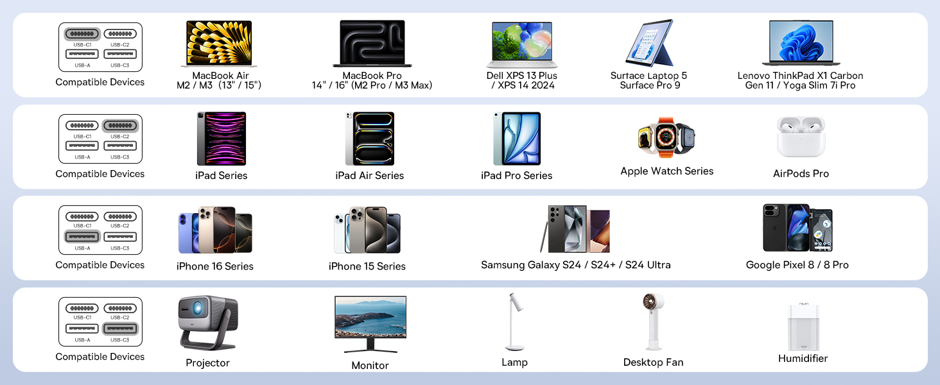Click 'Compatible Devices' label in iPhone row
This screenshot has width=940, height=385.
coord(100,265)
